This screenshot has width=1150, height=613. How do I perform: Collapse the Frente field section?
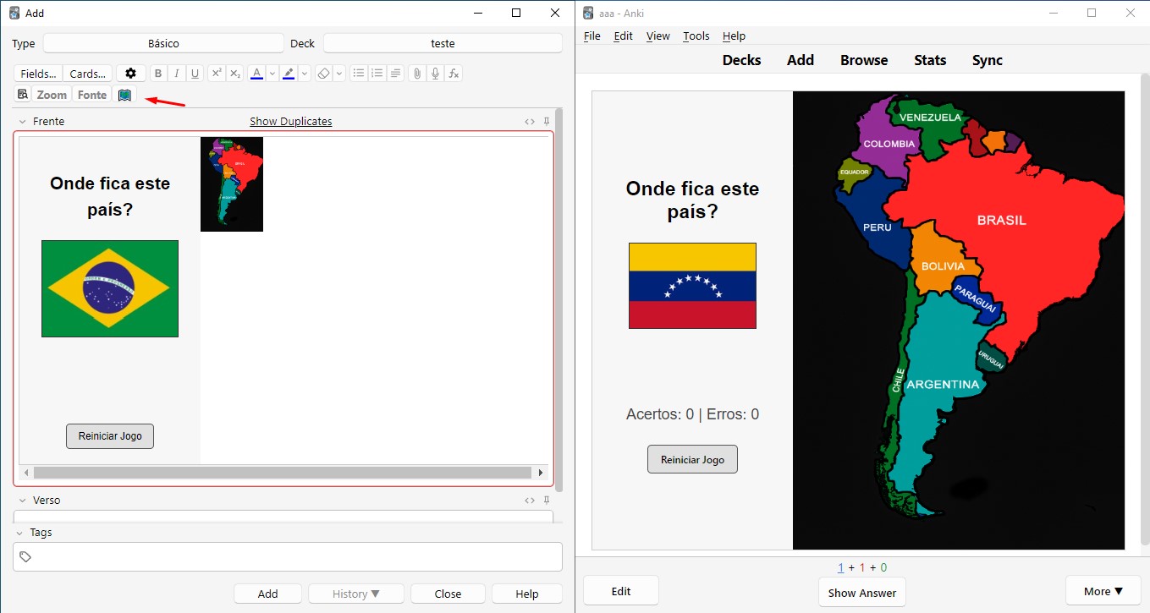[23, 122]
